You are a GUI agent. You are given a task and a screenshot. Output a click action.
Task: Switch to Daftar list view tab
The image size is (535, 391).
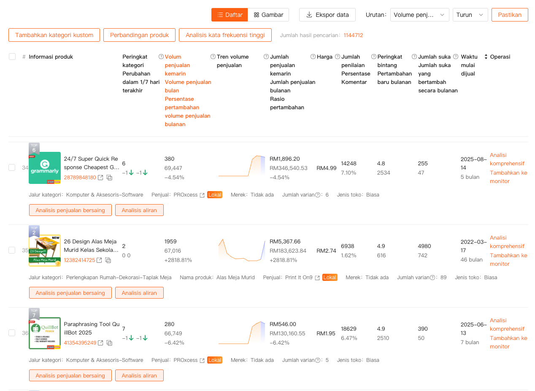230,15
